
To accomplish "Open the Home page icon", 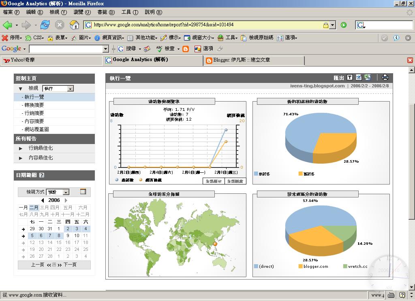I will click(x=75, y=25).
